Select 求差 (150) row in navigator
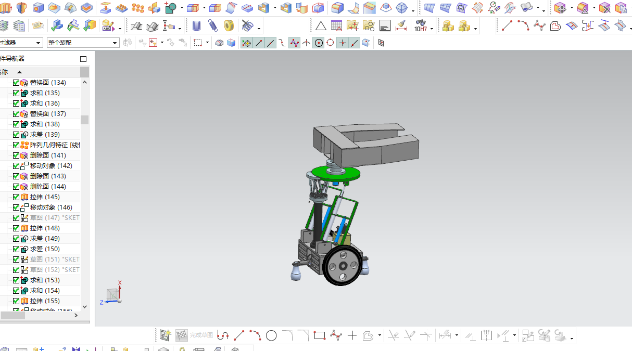Screen dimensions: 632x351 [x=45, y=249]
